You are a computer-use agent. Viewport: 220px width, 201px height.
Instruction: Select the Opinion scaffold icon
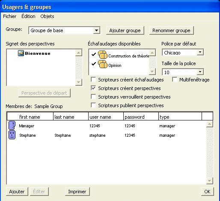tap(103, 64)
